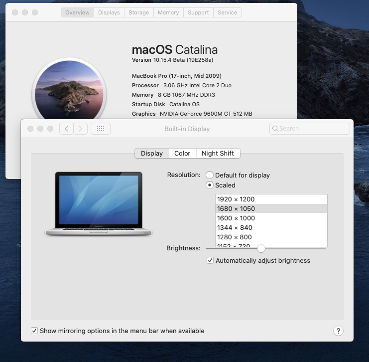Close the About This Mac window

click(x=15, y=12)
